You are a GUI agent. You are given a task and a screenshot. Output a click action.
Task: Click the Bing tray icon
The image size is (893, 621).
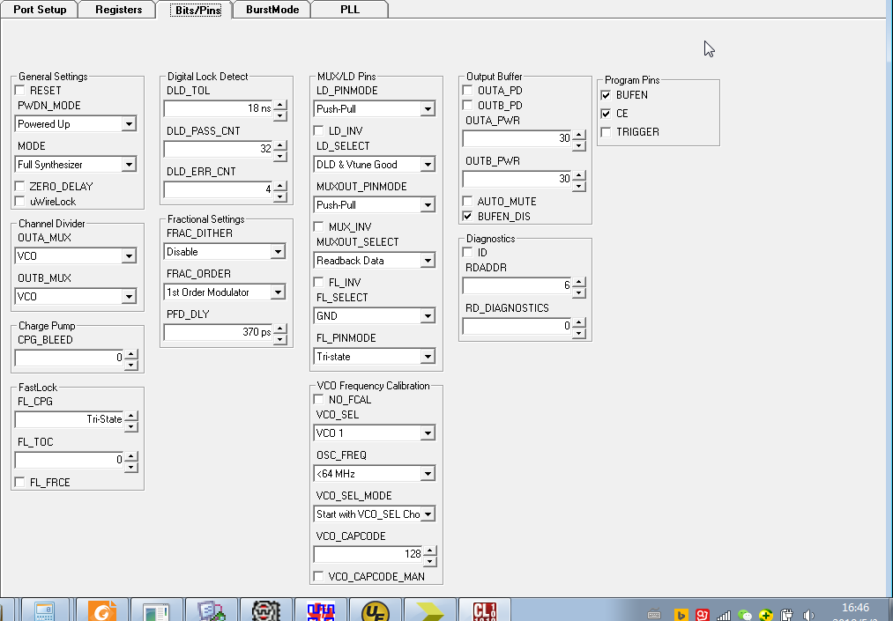(x=681, y=615)
